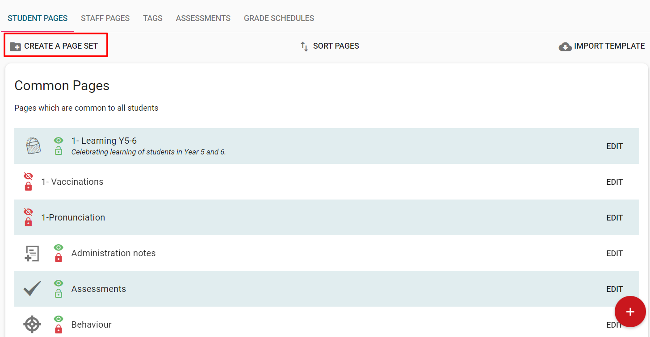Click the cloud download import icon

(x=565, y=46)
